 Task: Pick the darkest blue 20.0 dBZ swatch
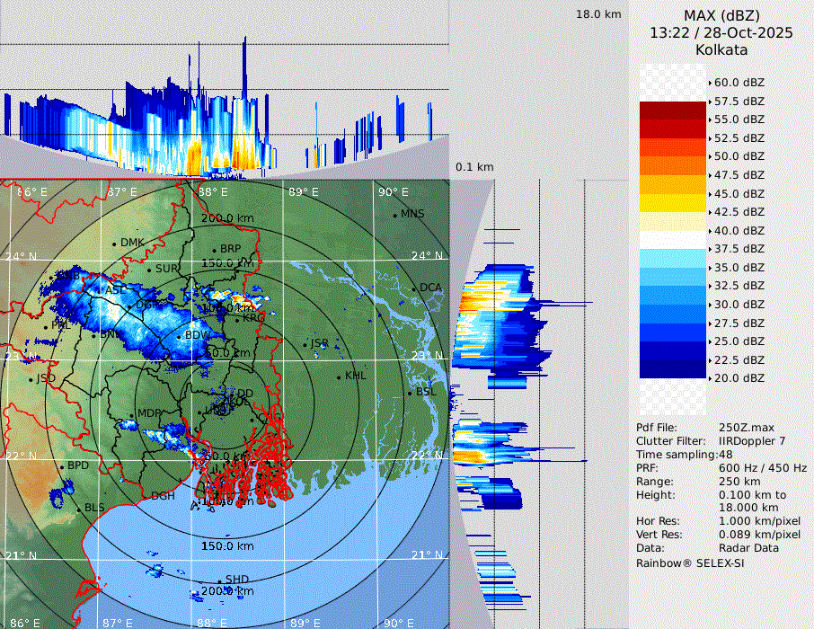tap(672, 368)
